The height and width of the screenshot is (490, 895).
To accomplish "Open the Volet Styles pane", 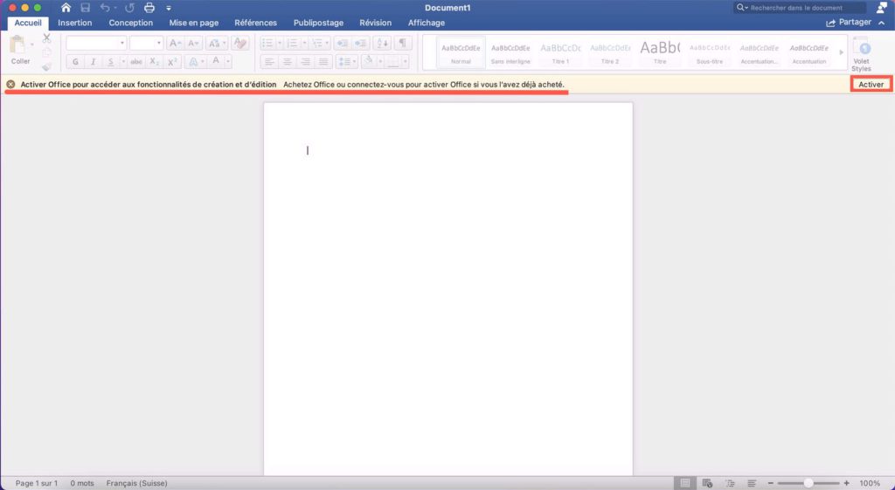I will pos(861,54).
